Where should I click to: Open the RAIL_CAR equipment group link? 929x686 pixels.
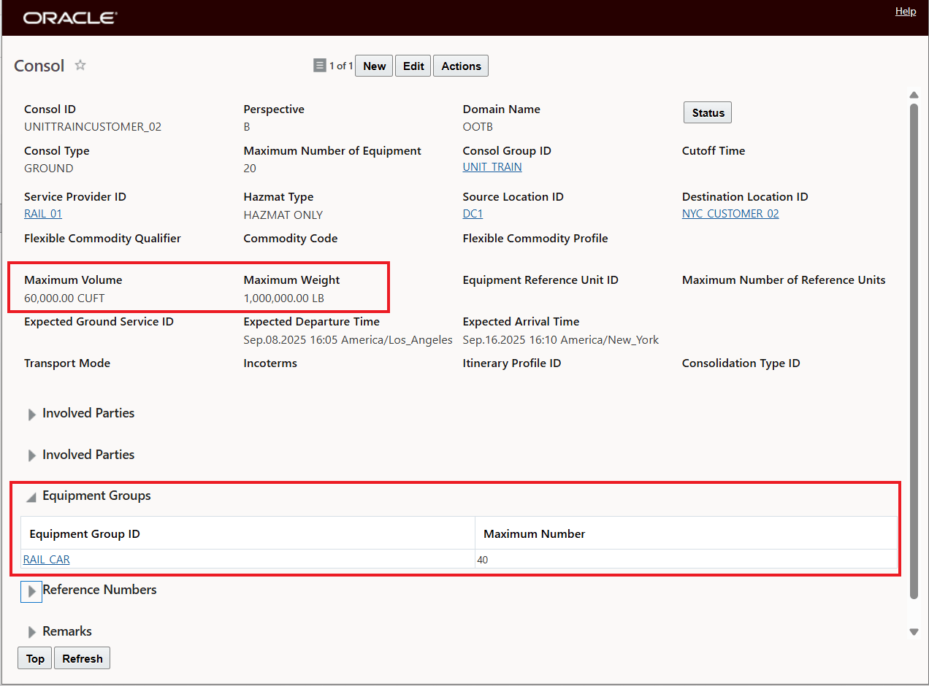click(47, 560)
